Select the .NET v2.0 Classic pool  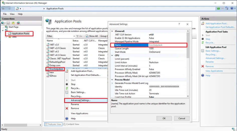point(58,48)
